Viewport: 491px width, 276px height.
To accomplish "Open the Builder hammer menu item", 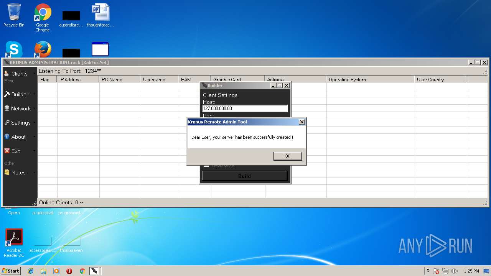I will pyautogui.click(x=20, y=94).
